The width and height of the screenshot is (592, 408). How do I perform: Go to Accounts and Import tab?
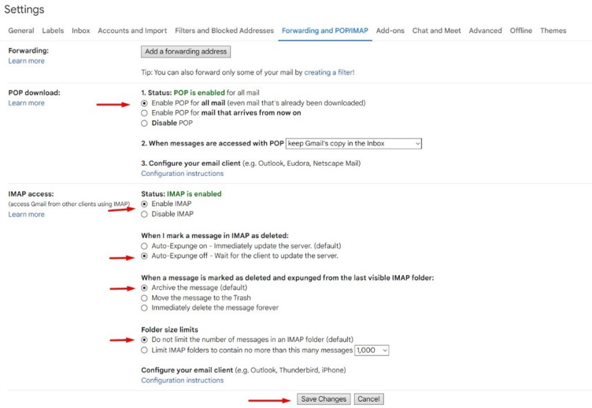[x=132, y=31]
